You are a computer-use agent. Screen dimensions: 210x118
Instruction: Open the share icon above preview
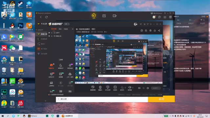(159, 30)
